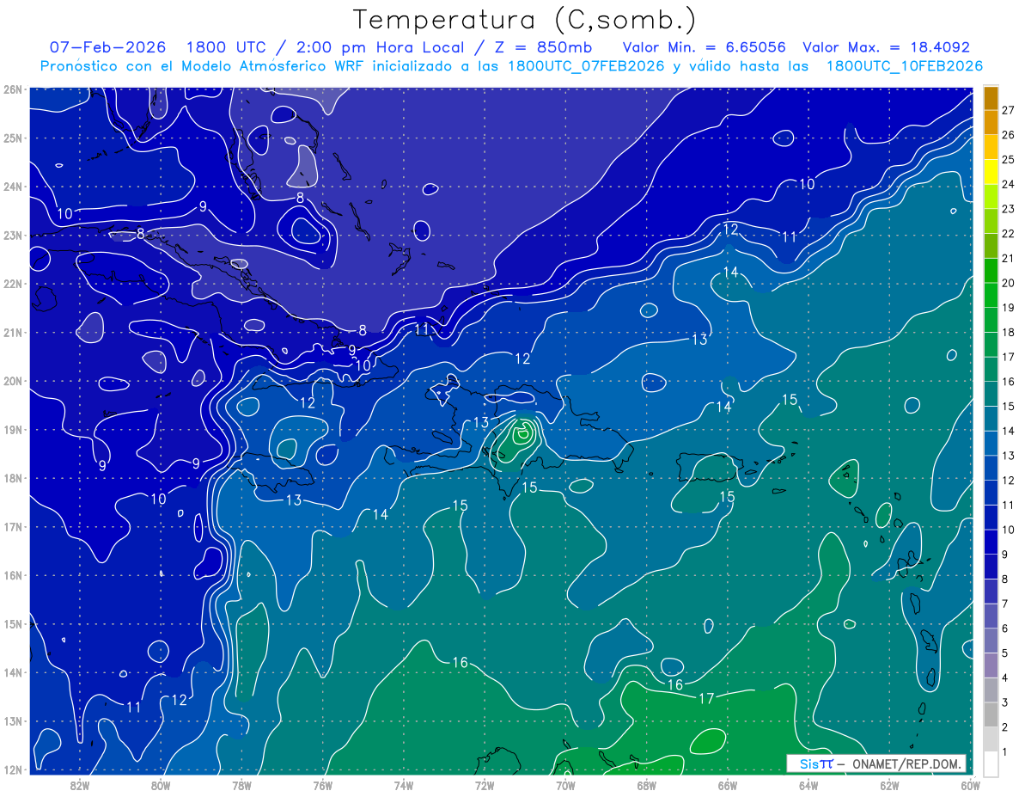Image resolution: width=1031 pixels, height=797 pixels.
Task: Click the '60W' longitude axis label
Action: tap(970, 785)
